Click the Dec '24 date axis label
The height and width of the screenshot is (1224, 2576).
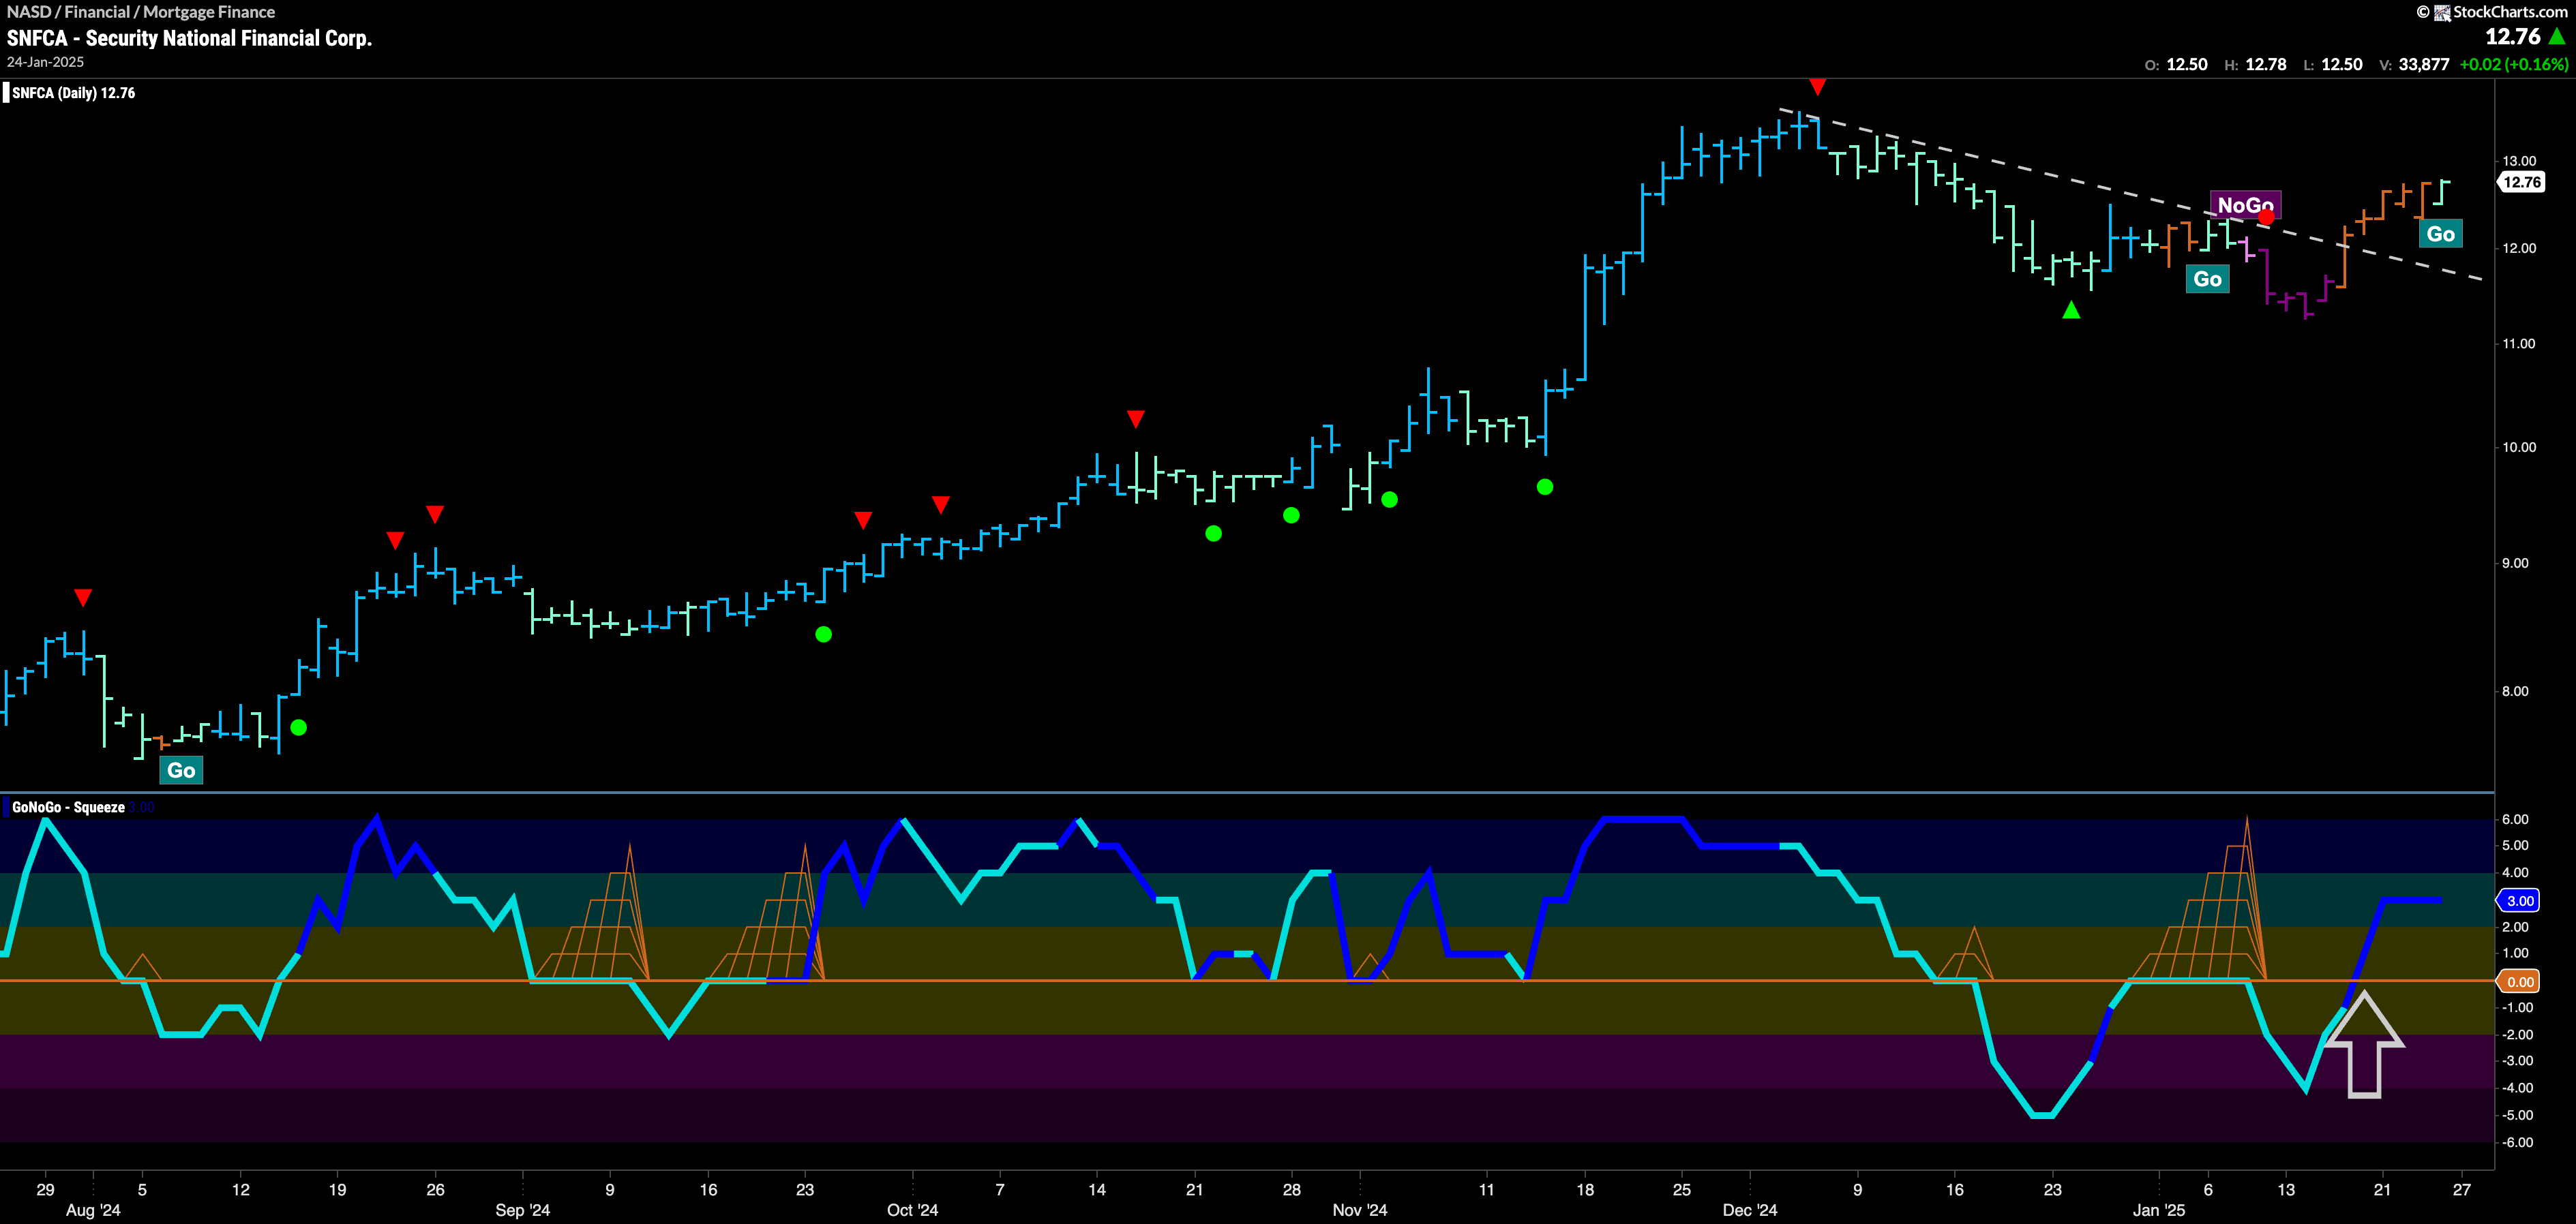1750,1210
